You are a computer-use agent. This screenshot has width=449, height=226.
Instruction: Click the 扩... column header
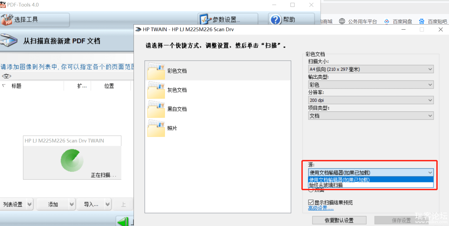[x=77, y=86]
